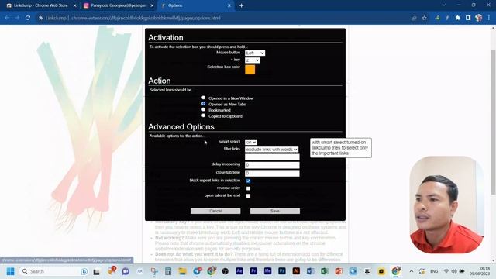This screenshot has width=496, height=279.
Task: Share this page via toolbar icon
Action: pyautogui.click(x=414, y=18)
